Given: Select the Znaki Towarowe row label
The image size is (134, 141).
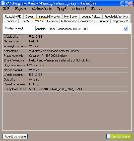Looking at the screenshot, I should tap(14, 60).
